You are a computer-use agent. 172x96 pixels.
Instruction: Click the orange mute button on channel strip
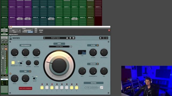pyautogui.click(x=6, y=49)
